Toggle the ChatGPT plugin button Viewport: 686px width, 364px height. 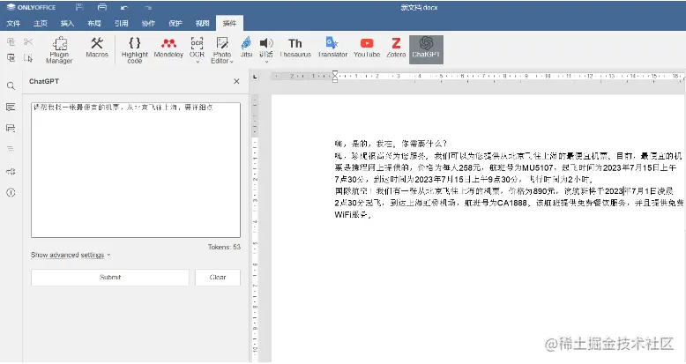click(x=426, y=49)
